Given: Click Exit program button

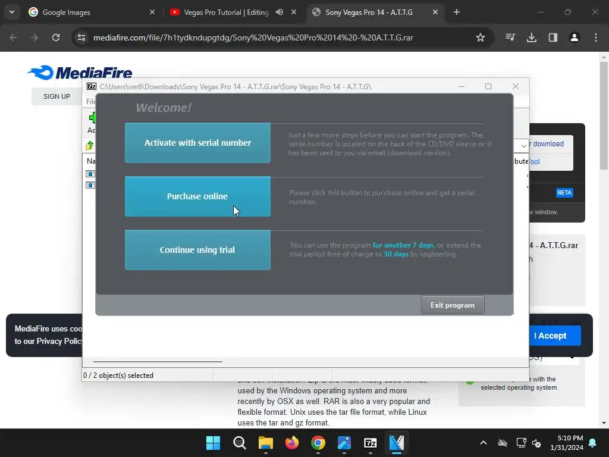Looking at the screenshot, I should 453,305.
